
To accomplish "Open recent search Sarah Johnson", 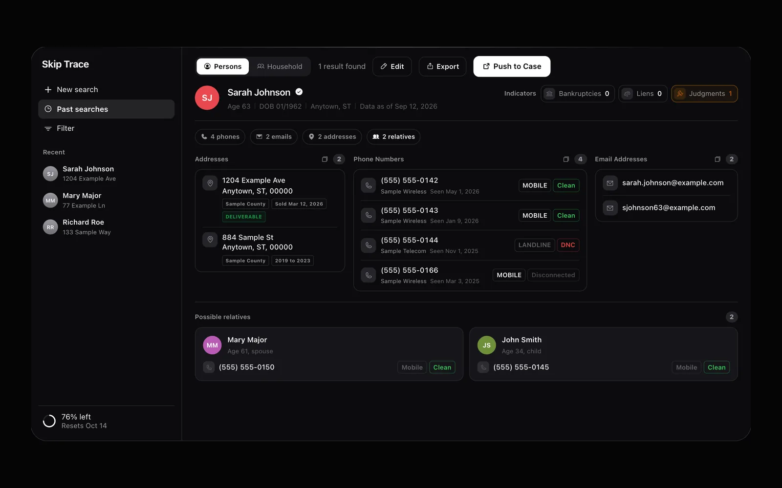I will [x=107, y=174].
